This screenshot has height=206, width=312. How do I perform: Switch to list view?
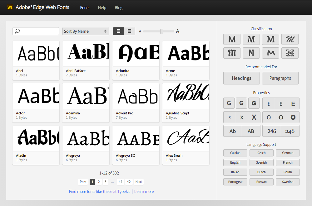[130, 31]
